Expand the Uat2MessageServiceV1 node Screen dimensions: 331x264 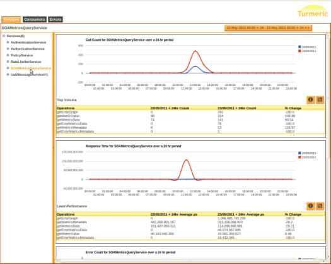coord(8,75)
